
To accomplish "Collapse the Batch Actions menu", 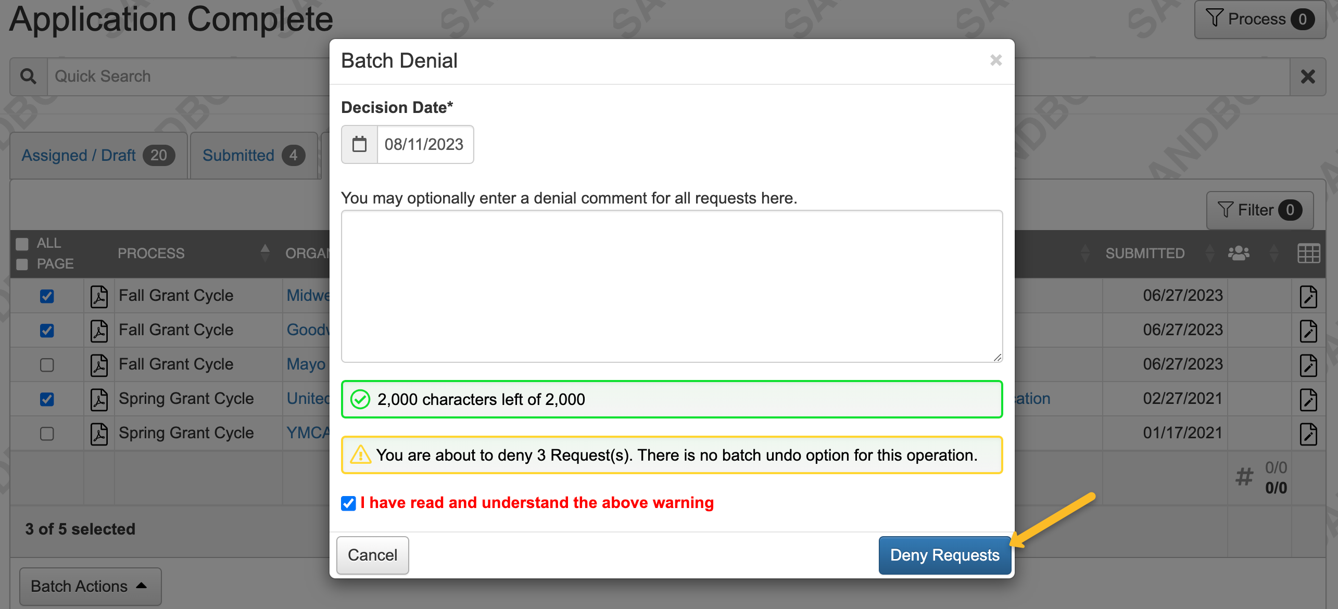I will point(90,586).
